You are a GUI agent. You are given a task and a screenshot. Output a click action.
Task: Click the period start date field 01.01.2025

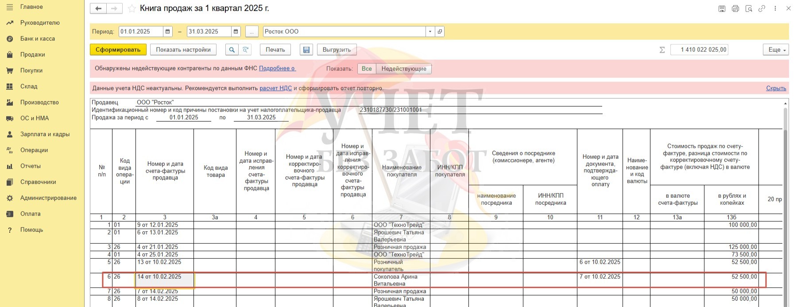pos(141,31)
